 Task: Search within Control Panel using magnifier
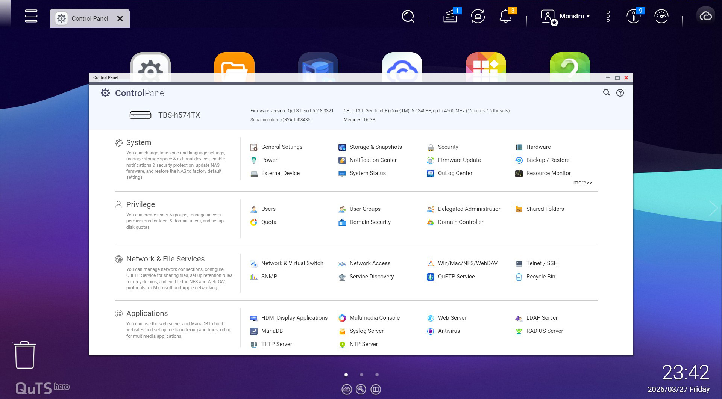point(607,93)
